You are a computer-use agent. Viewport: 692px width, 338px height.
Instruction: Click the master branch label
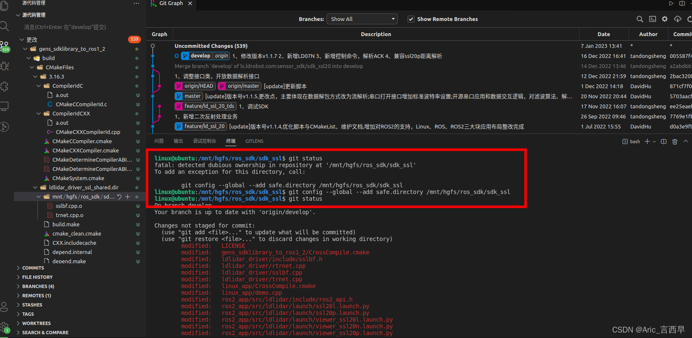[188, 96]
